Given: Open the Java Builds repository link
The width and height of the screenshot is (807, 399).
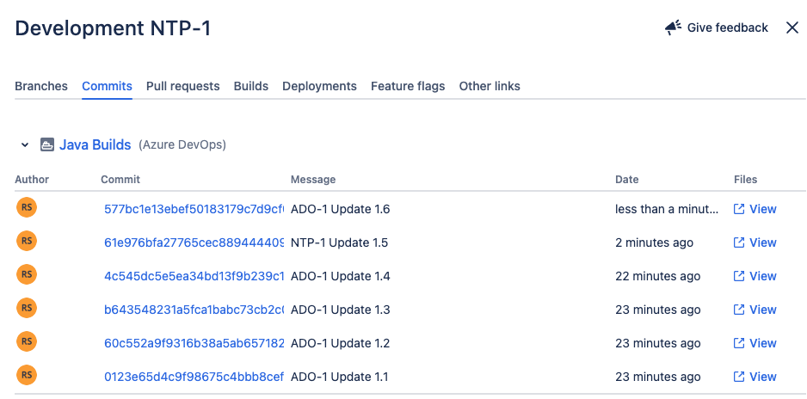Looking at the screenshot, I should click(x=95, y=145).
